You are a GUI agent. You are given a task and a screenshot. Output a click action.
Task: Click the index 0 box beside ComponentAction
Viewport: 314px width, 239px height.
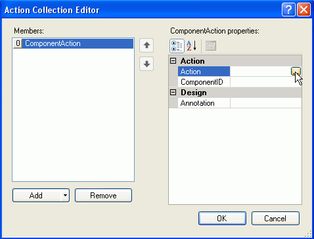tap(18, 43)
